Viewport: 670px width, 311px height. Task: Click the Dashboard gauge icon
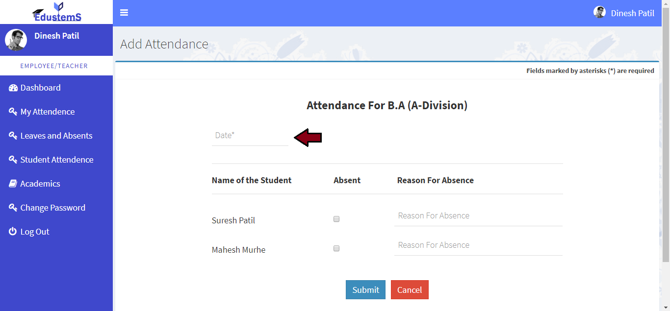13,88
